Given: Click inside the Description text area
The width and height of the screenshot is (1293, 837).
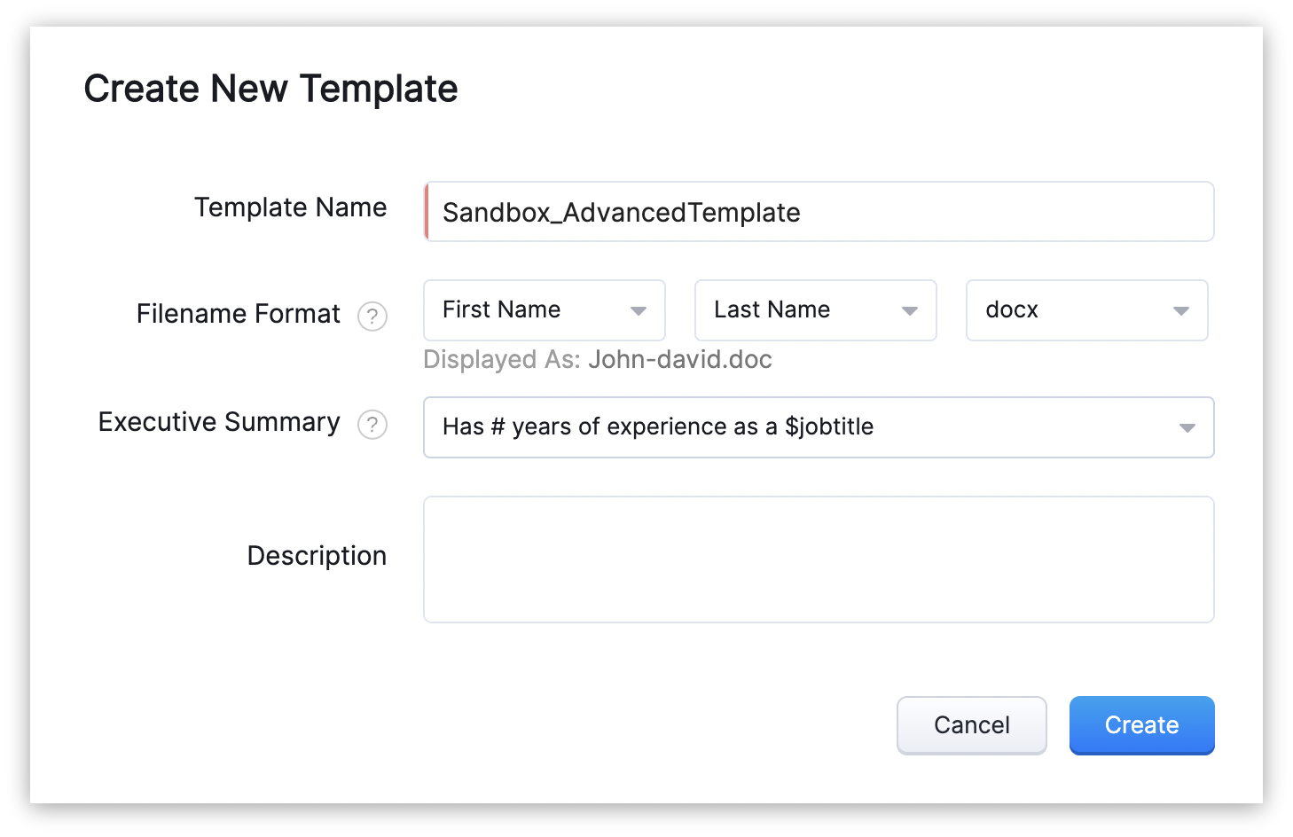Looking at the screenshot, I should coord(819,559).
